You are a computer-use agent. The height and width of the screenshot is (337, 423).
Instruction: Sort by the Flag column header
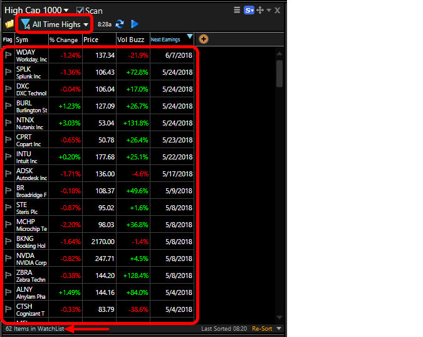click(8, 40)
